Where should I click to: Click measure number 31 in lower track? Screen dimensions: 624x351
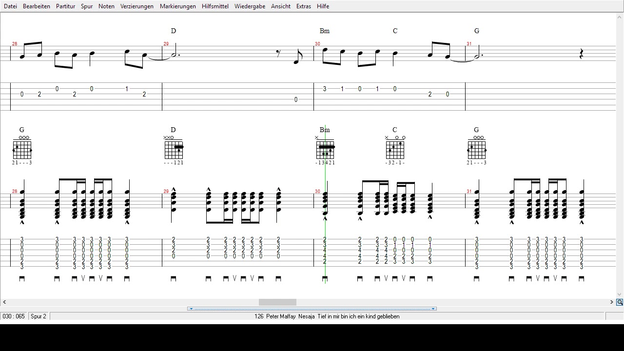[x=469, y=192]
